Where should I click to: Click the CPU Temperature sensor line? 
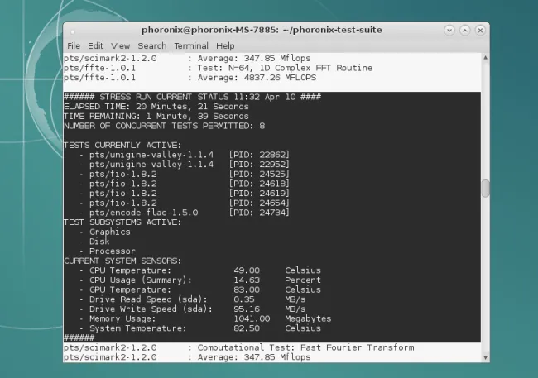pyautogui.click(x=200, y=270)
